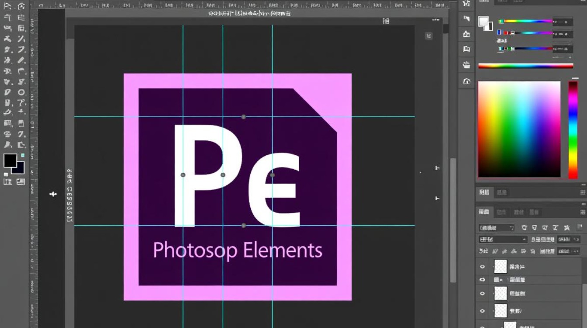Click the "Photosop Elements" text on canvas

coord(238,251)
